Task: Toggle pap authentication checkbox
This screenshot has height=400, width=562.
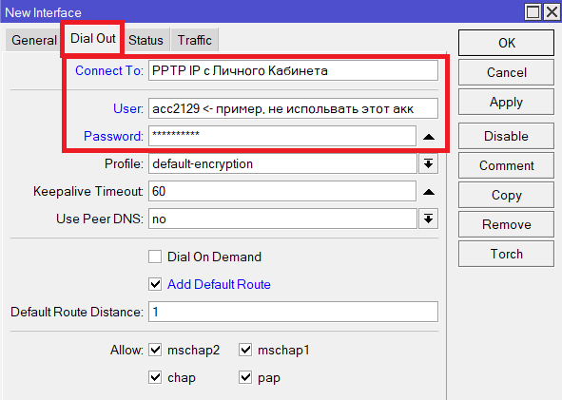Action: [245, 377]
